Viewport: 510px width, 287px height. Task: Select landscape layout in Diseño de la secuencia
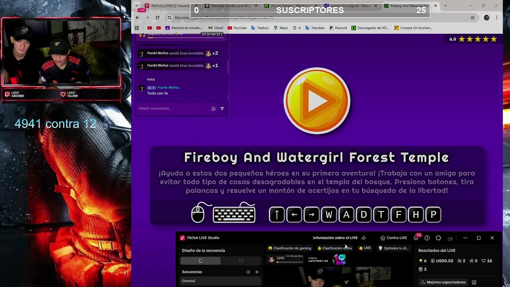point(241,261)
